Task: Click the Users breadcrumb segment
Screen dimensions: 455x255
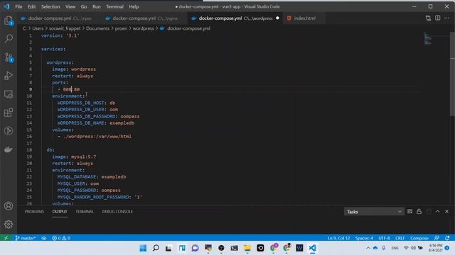Action: point(38,28)
